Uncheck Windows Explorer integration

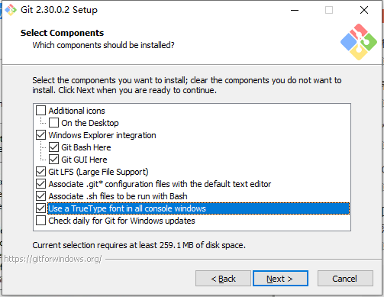click(40, 135)
